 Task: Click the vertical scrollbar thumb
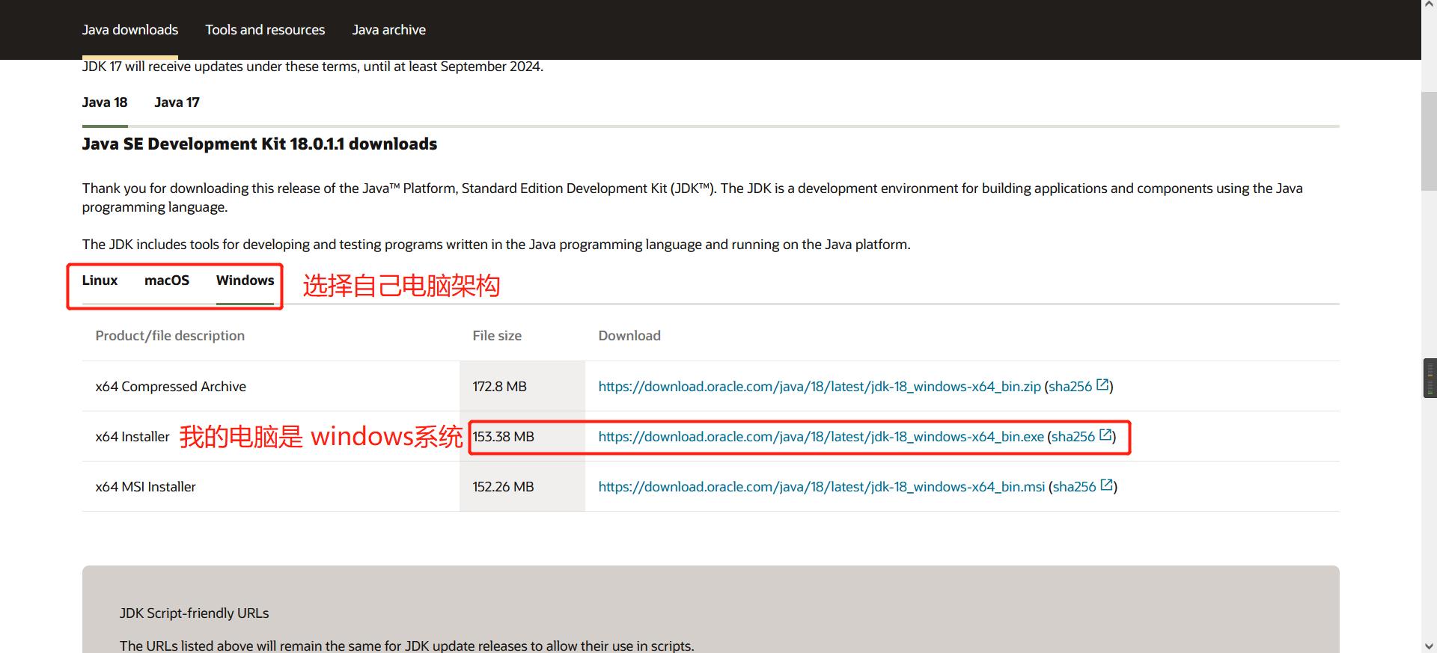tap(1429, 142)
